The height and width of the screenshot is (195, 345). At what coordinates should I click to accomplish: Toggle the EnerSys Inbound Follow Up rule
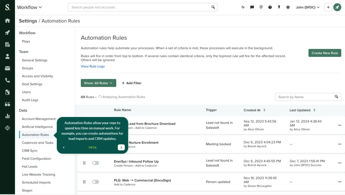95,163
